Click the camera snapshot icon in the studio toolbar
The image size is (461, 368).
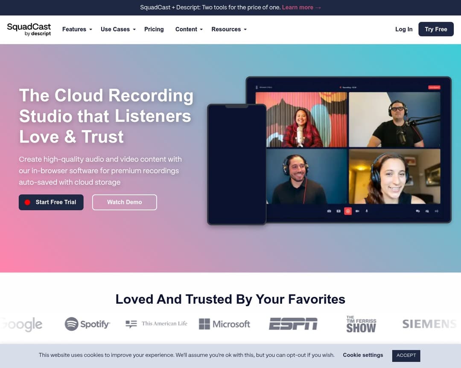coord(329,211)
